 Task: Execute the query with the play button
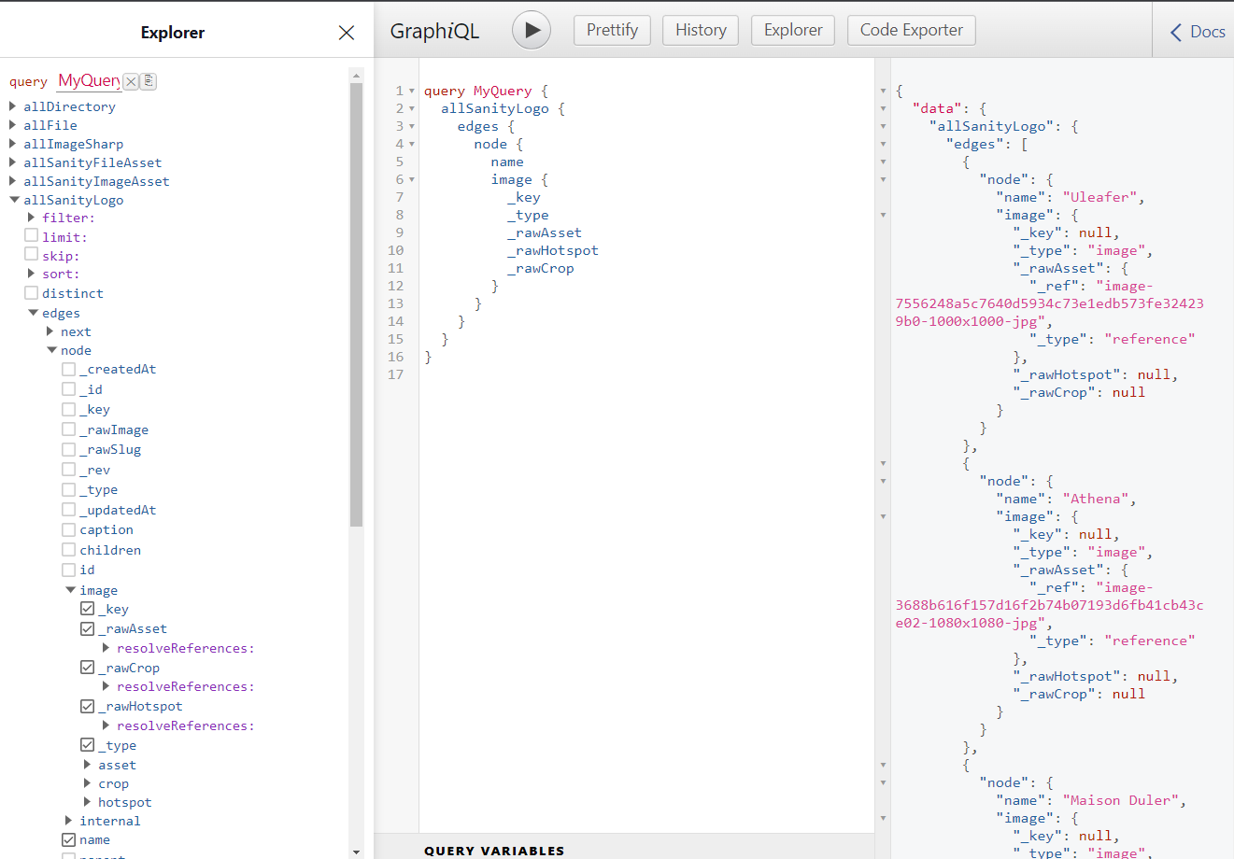[x=531, y=29]
